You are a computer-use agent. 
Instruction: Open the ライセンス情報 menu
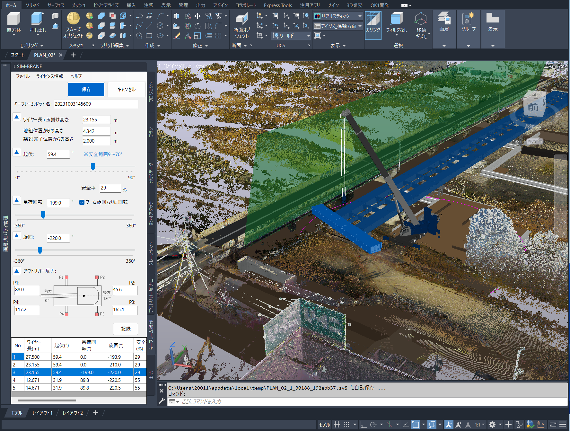click(x=50, y=76)
